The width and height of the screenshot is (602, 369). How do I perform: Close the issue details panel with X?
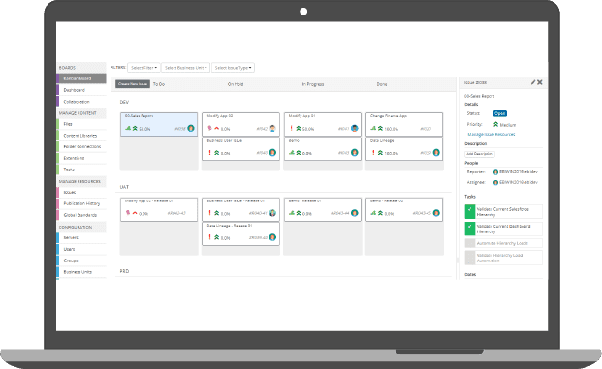pyautogui.click(x=540, y=82)
